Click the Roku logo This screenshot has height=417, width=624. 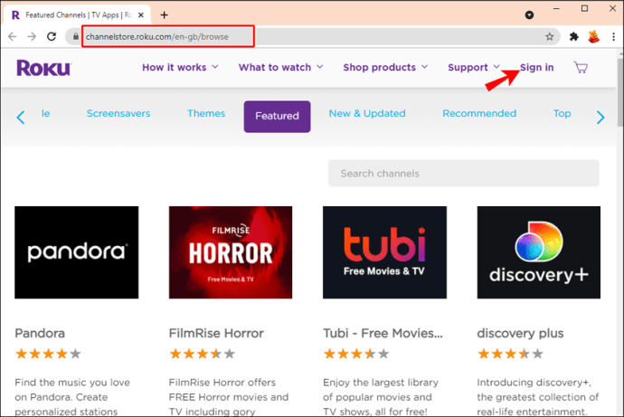click(x=43, y=68)
